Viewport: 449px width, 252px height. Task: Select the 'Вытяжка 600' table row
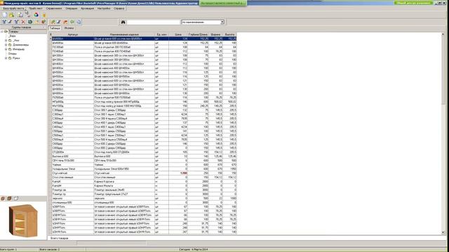[x=144, y=156]
